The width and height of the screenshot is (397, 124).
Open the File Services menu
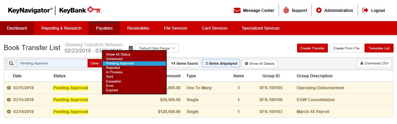176,28
